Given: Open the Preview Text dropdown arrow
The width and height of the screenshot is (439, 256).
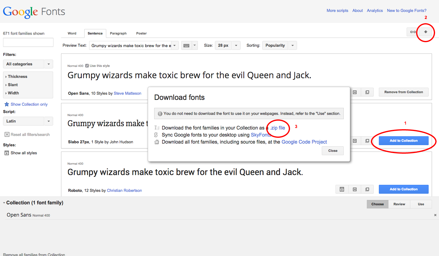Looking at the screenshot, I should coord(175,46).
